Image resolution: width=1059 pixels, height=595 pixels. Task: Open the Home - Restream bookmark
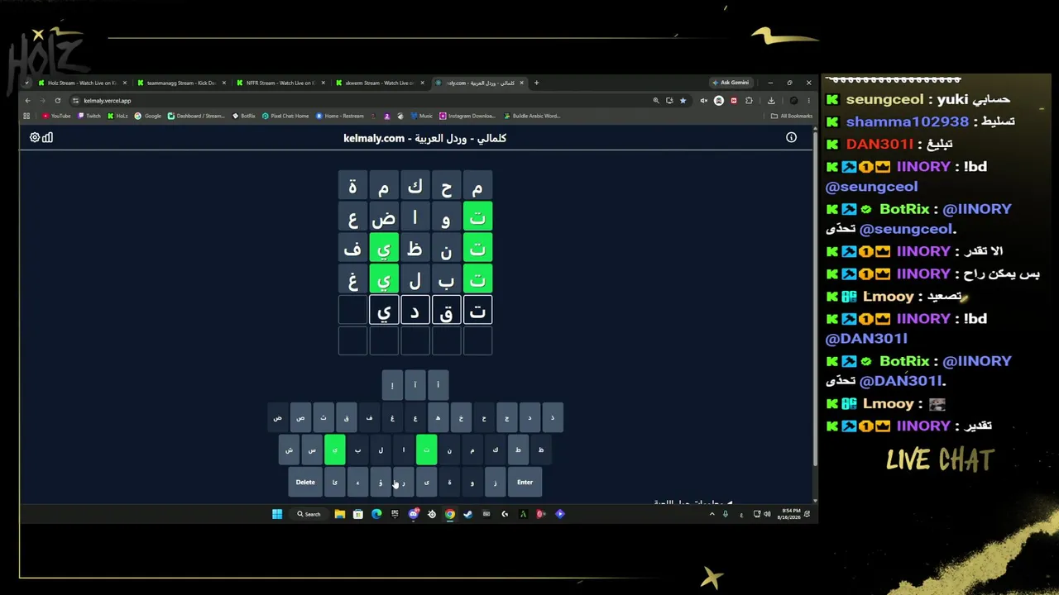340,116
